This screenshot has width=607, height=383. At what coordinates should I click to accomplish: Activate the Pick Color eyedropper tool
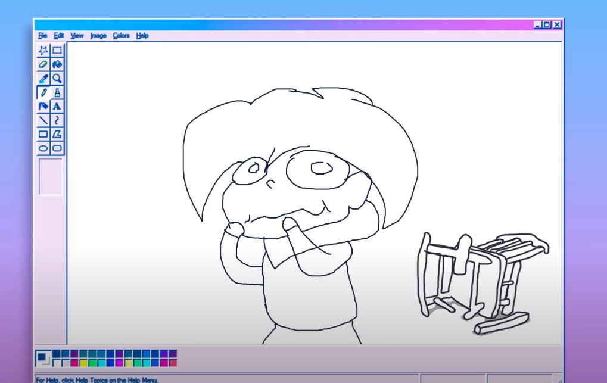pyautogui.click(x=43, y=79)
